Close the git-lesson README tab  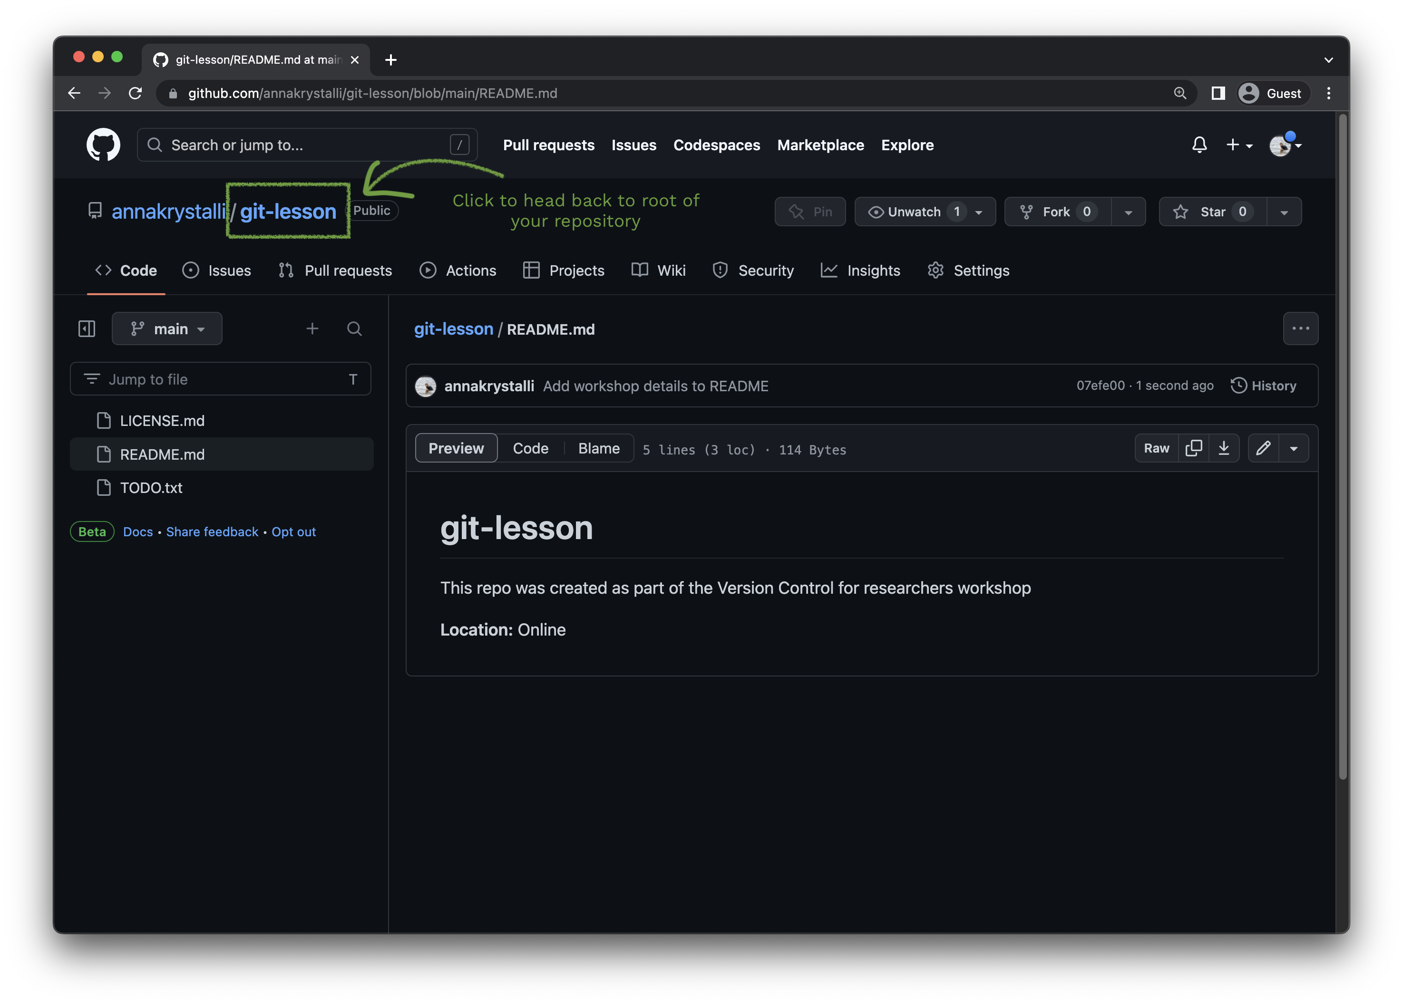pos(354,59)
